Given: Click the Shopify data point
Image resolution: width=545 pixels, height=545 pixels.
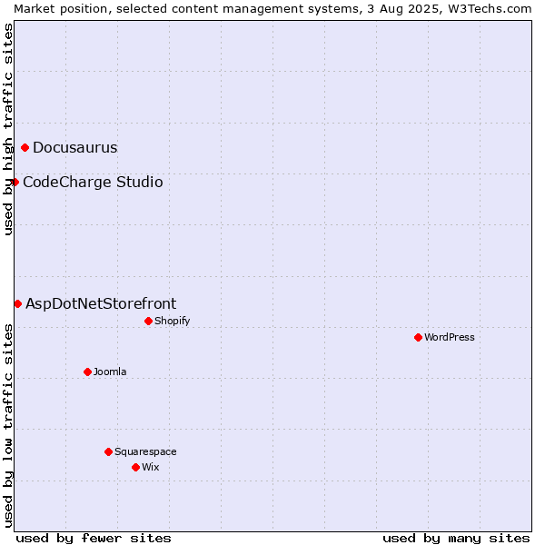Looking at the screenshot, I should tap(148, 322).
